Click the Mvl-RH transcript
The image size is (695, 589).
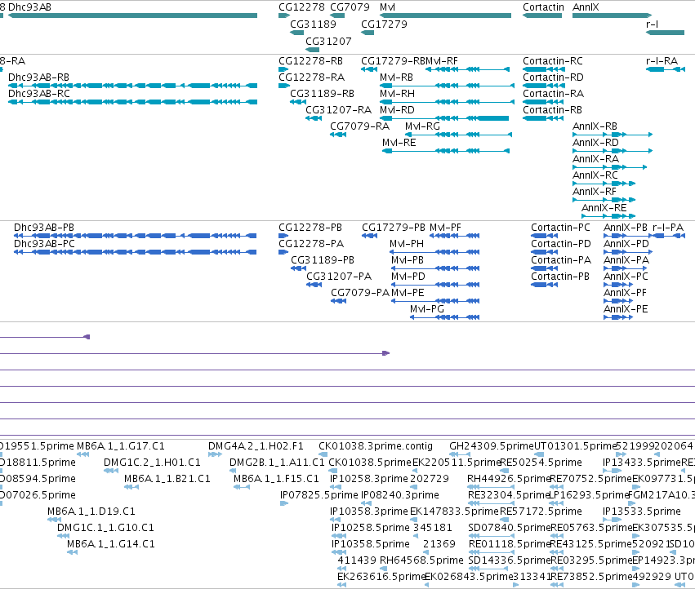pyautogui.click(x=448, y=102)
